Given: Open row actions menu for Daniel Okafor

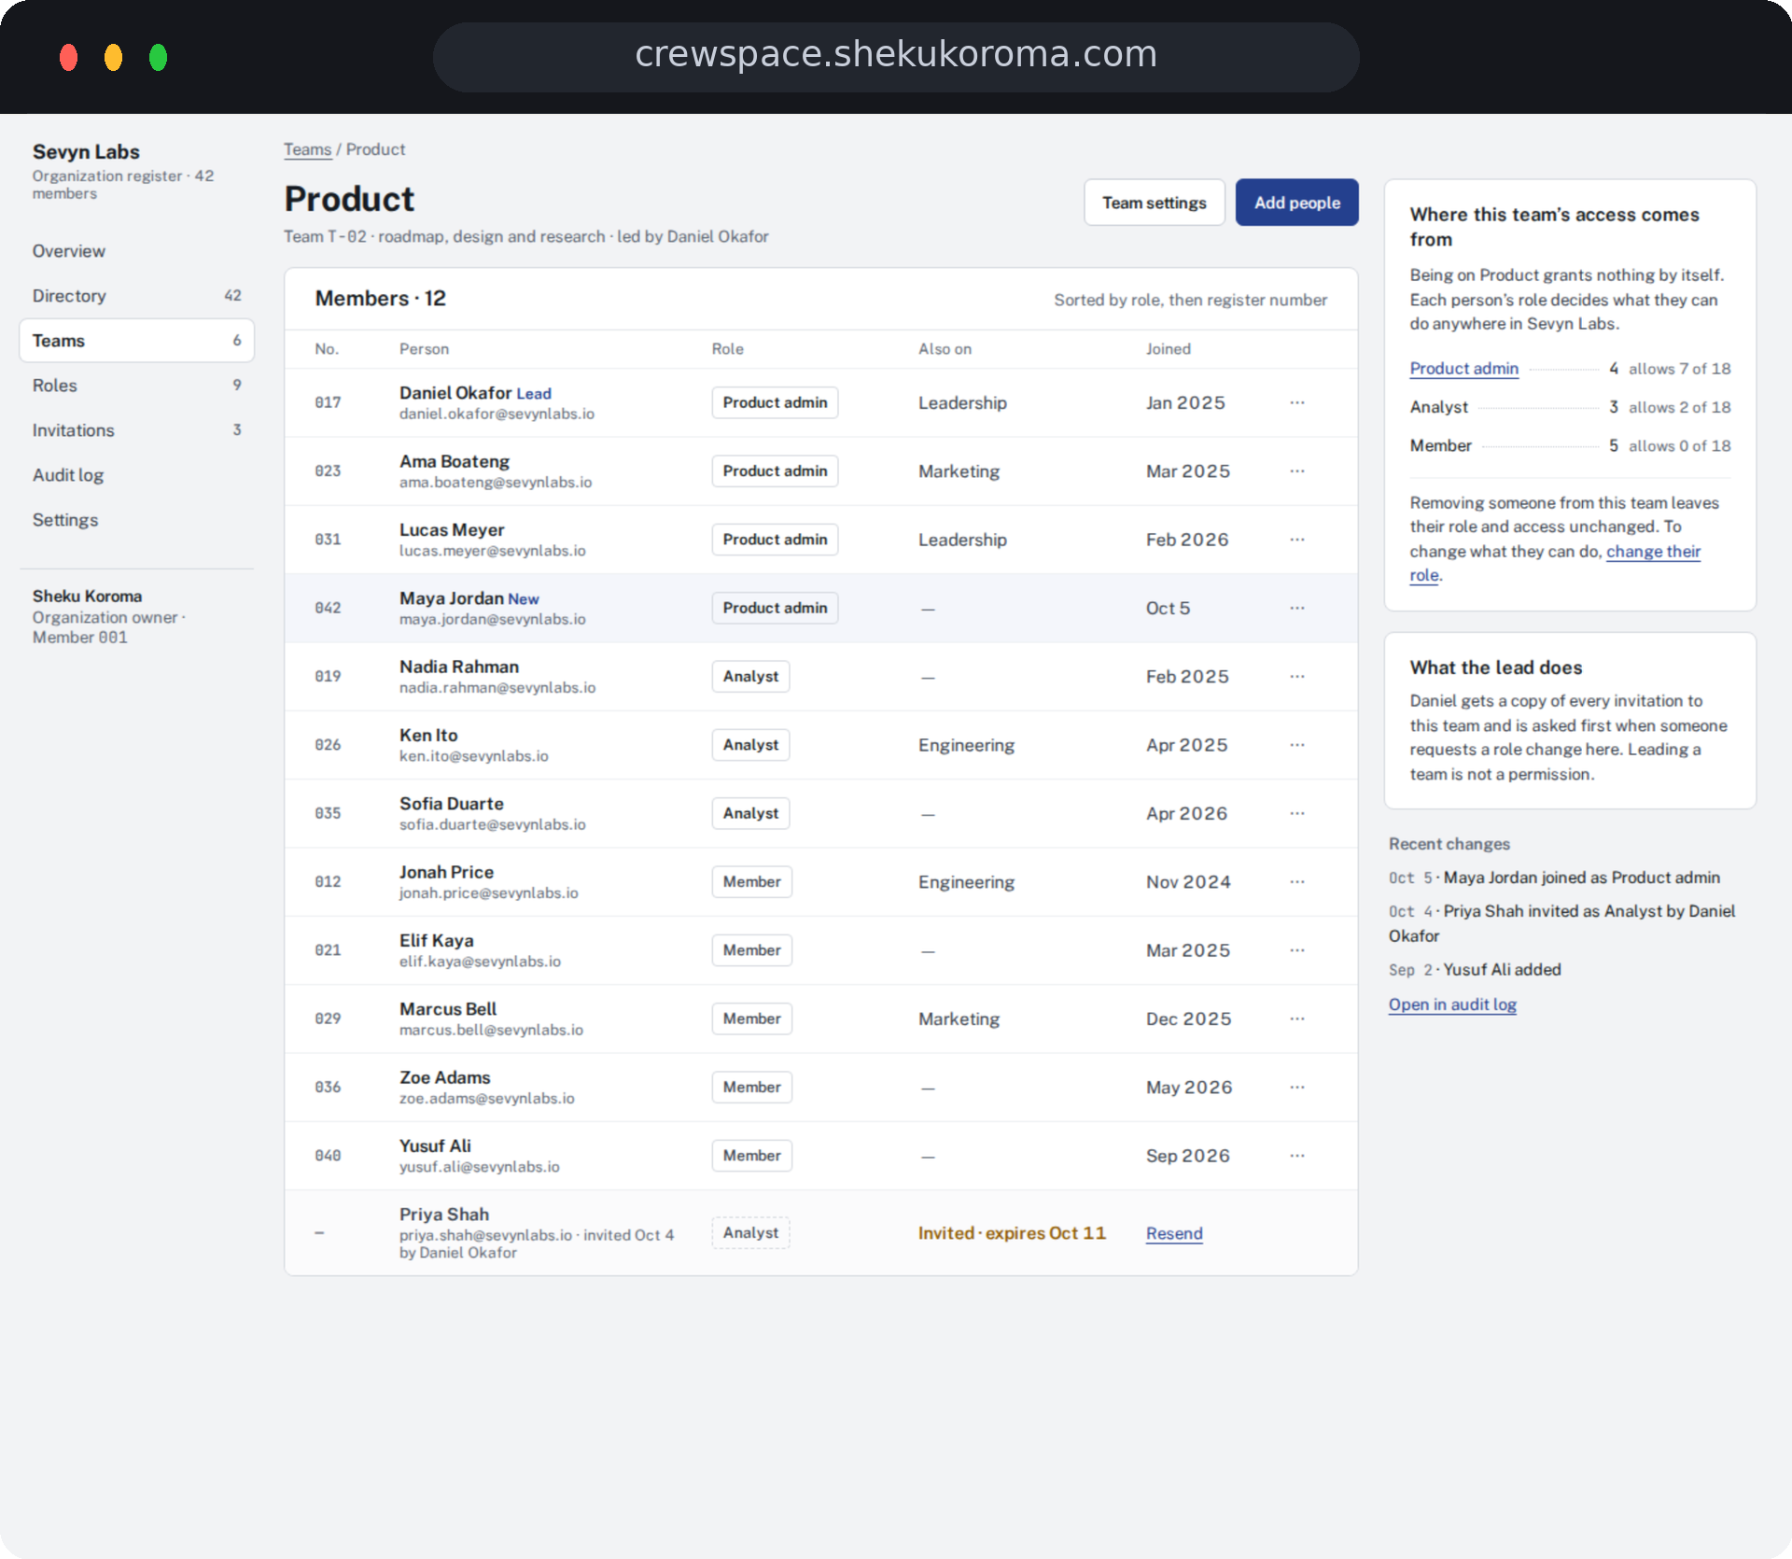Looking at the screenshot, I should click(x=1297, y=402).
